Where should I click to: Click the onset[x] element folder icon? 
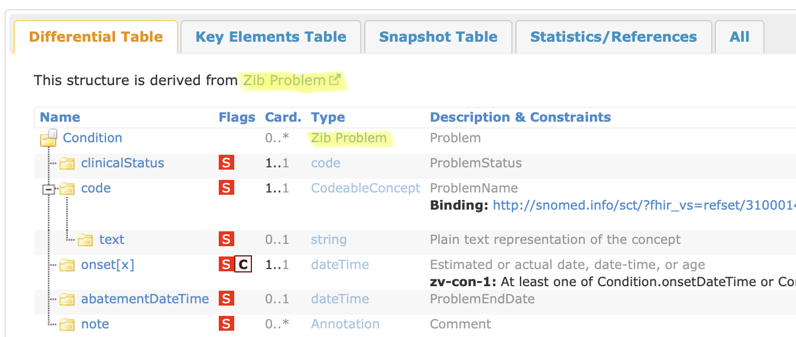pos(68,265)
